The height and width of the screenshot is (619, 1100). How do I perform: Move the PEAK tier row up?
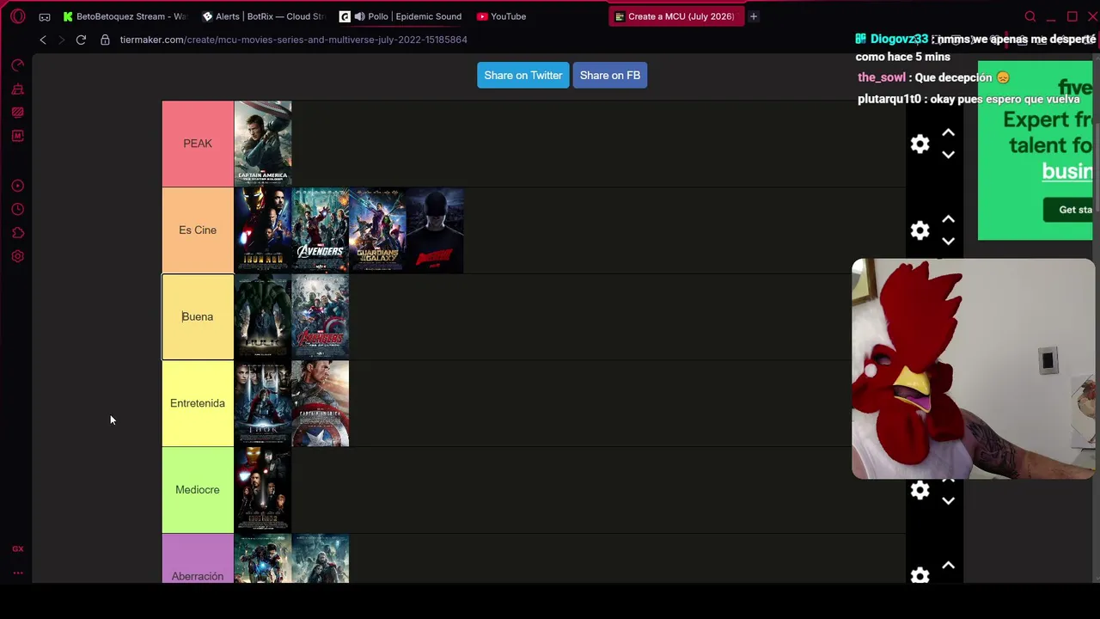click(x=948, y=133)
